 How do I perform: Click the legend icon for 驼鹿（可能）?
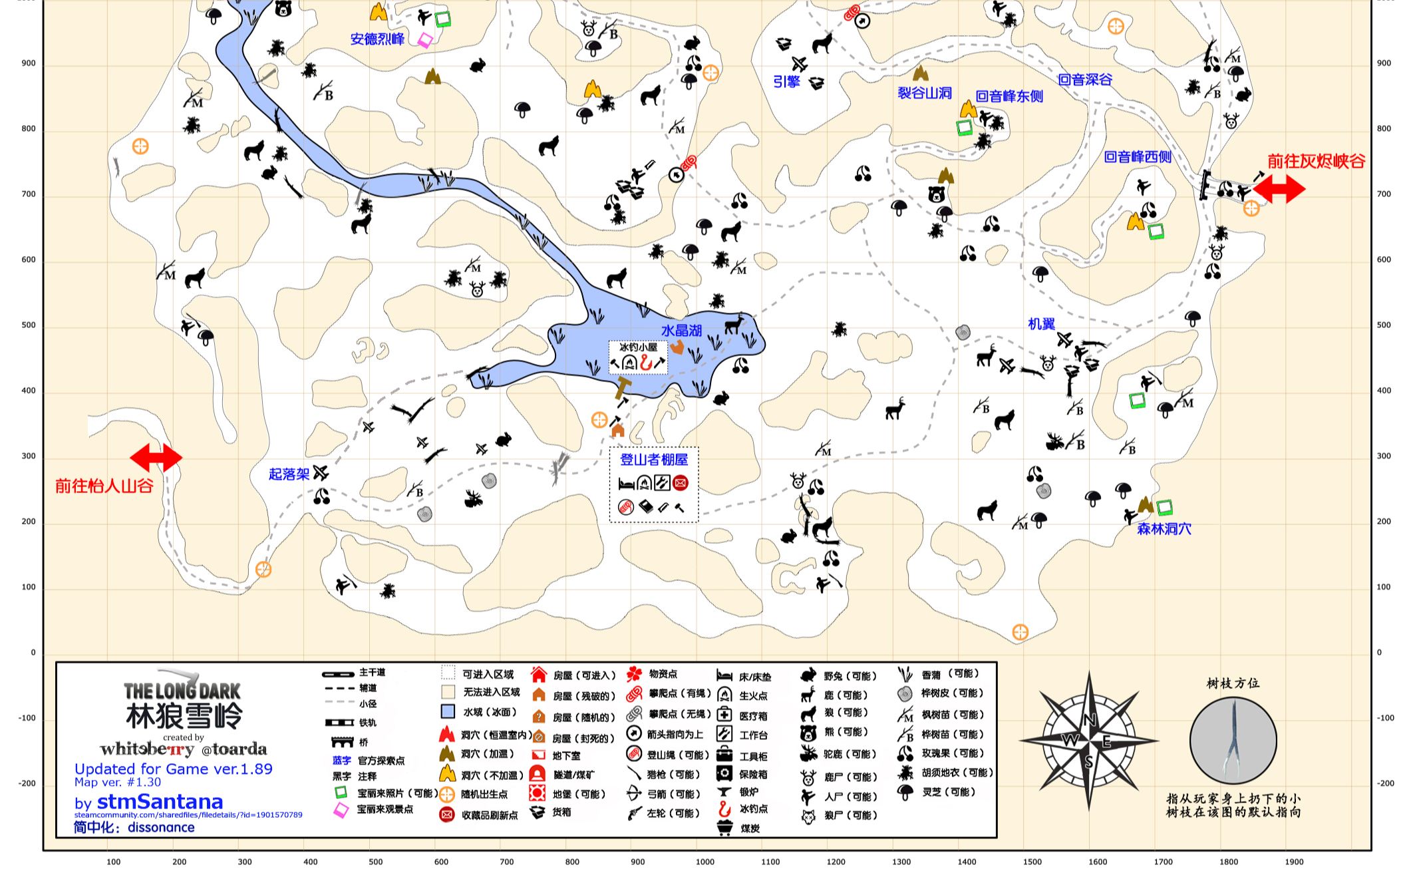[808, 754]
